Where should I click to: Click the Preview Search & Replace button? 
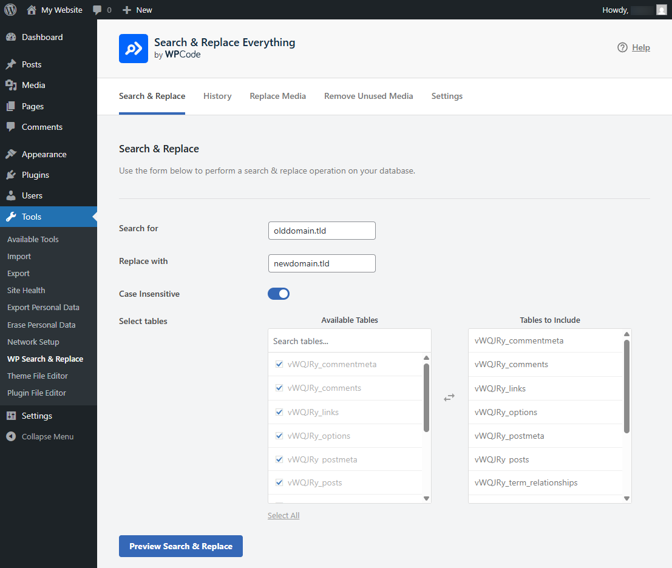coord(181,546)
